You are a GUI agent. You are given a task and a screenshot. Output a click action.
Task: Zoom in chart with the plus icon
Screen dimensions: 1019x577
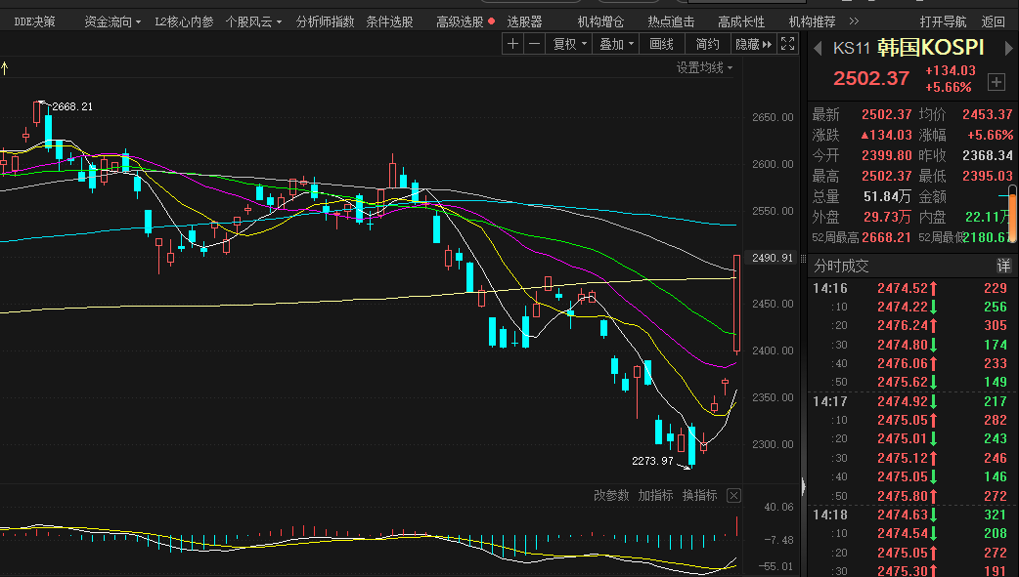click(x=514, y=44)
